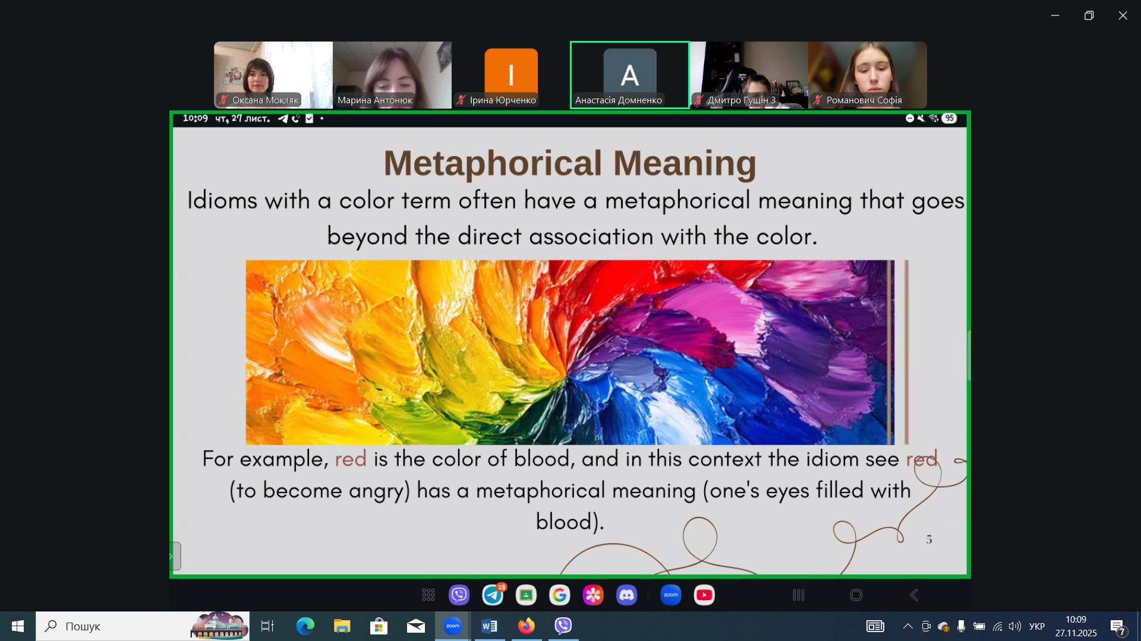Switch to Firefox in the taskbar
The image size is (1141, 641).
point(526,626)
